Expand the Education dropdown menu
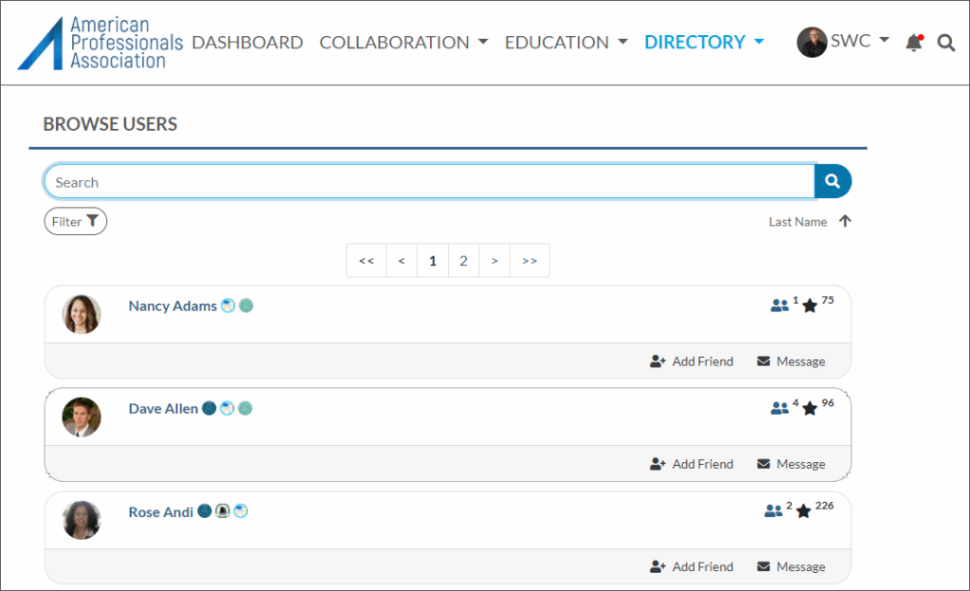The height and width of the screenshot is (591, 970). pyautogui.click(x=566, y=43)
